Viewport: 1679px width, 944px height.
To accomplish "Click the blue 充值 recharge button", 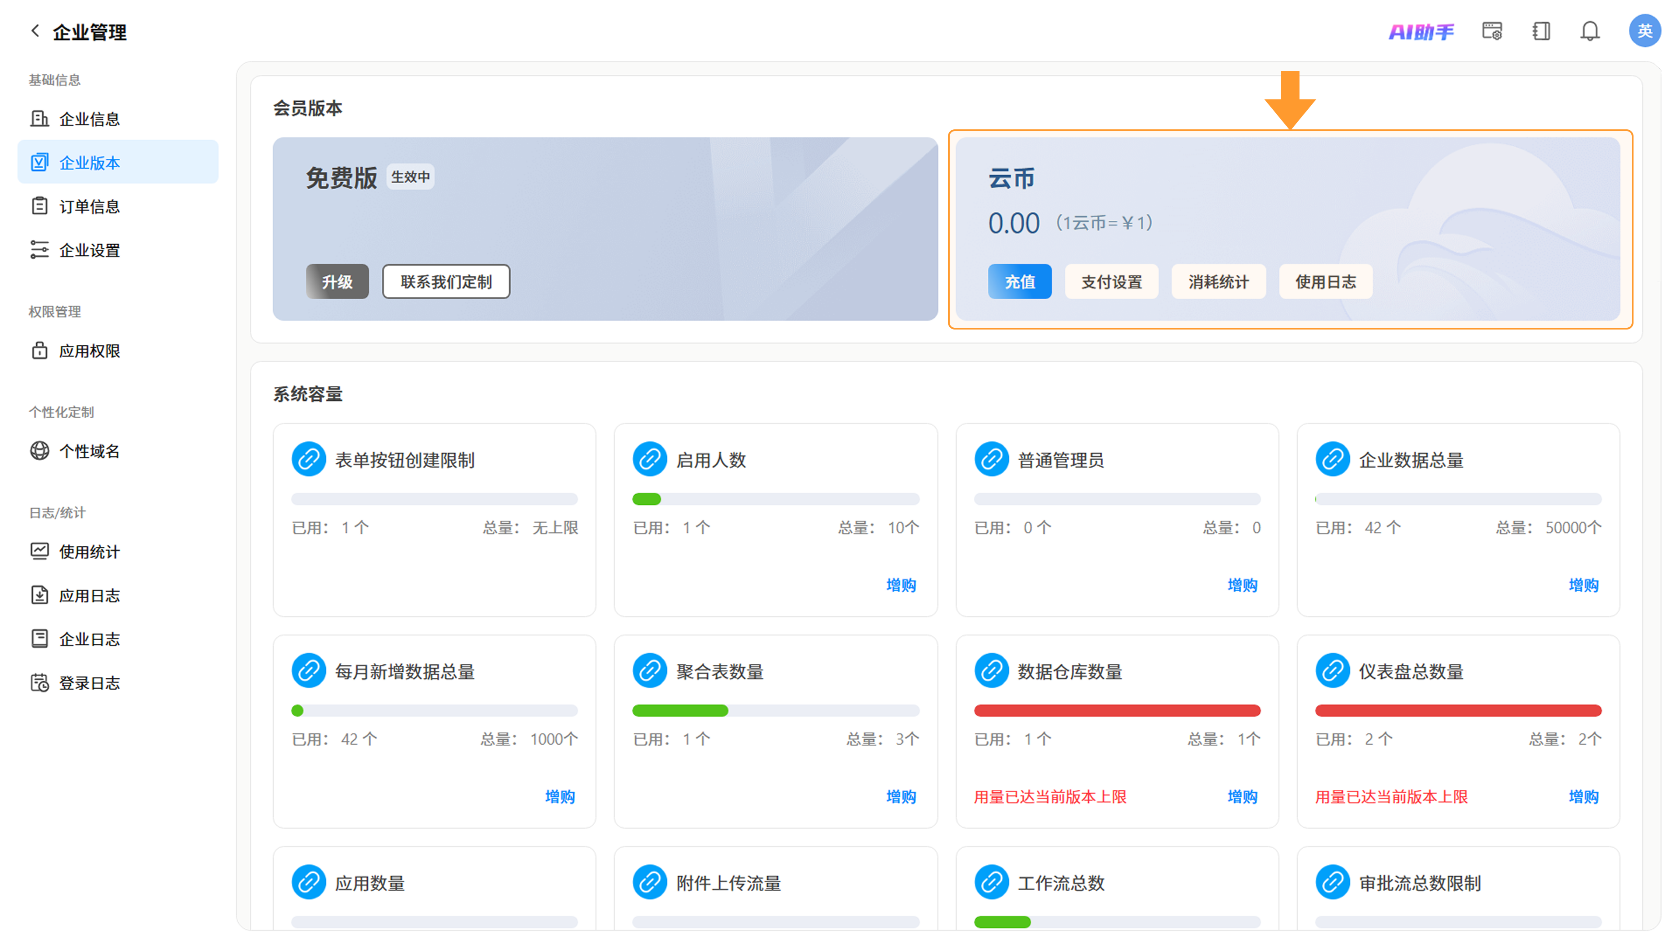I will [x=1020, y=281].
